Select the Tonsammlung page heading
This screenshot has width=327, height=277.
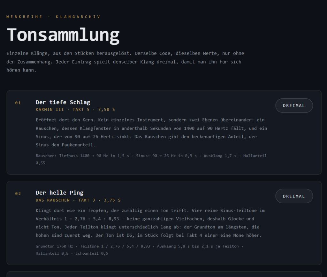tap(63, 35)
